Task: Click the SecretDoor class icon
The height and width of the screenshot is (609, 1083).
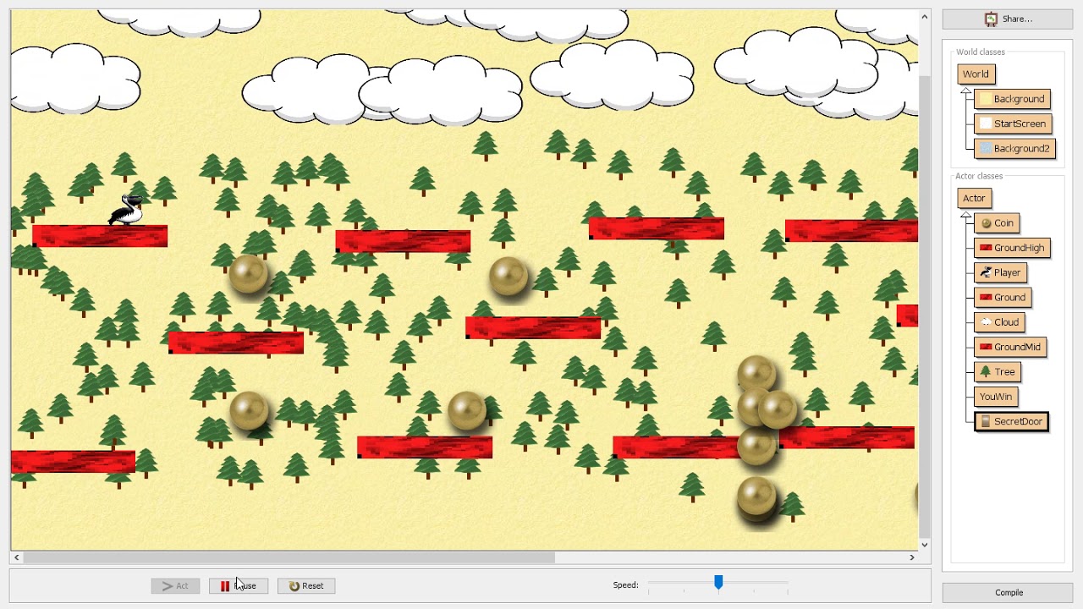Action: [986, 421]
